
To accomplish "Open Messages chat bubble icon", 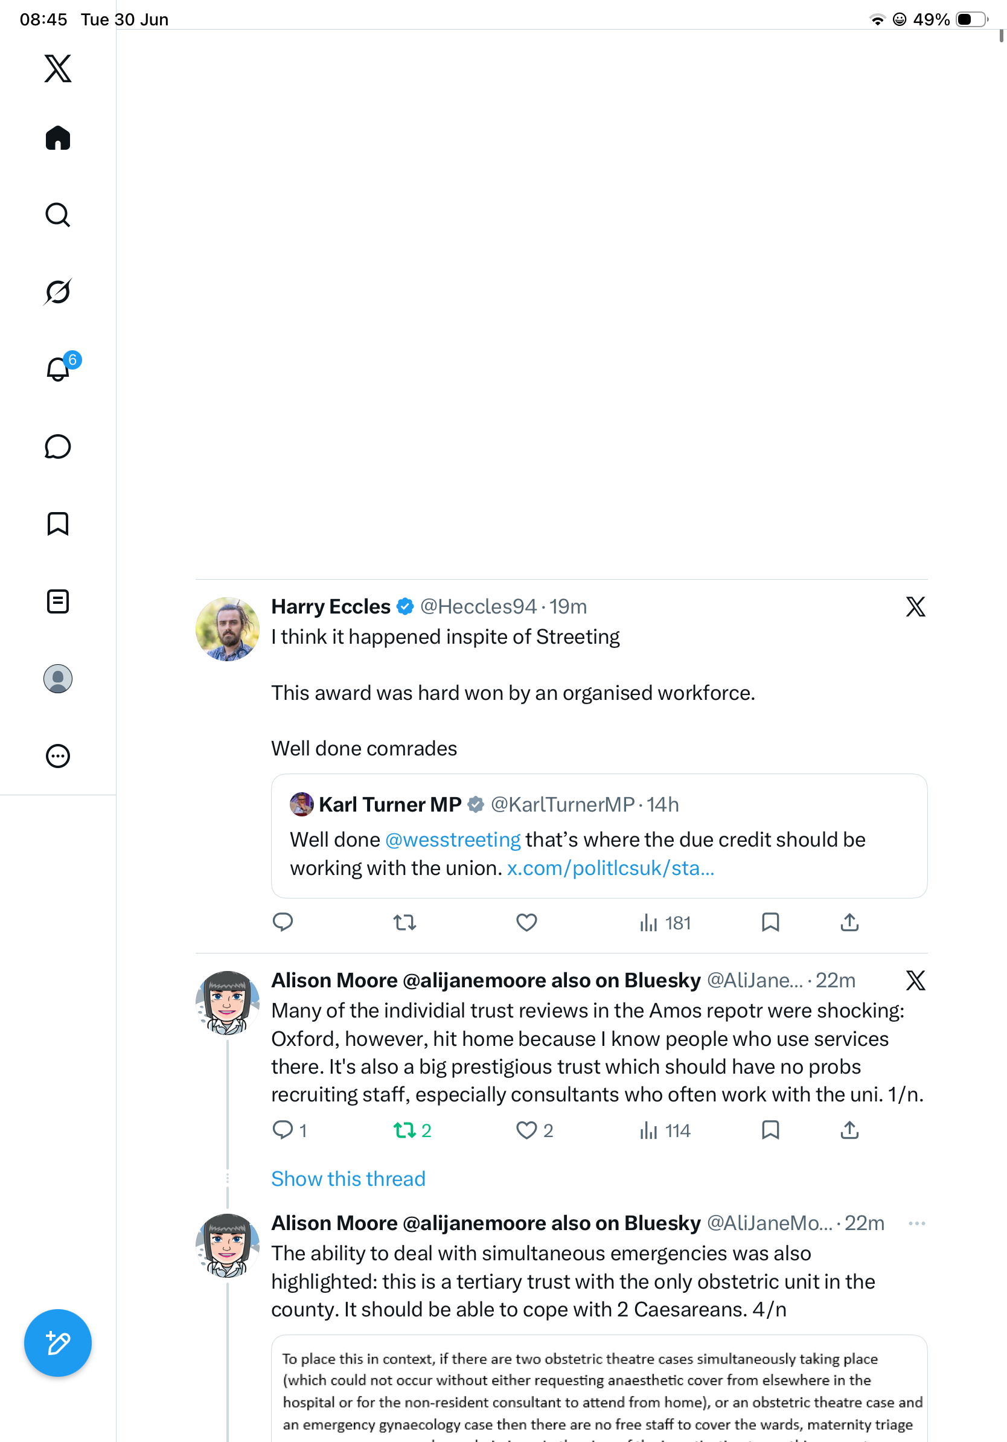I will pos(58,446).
